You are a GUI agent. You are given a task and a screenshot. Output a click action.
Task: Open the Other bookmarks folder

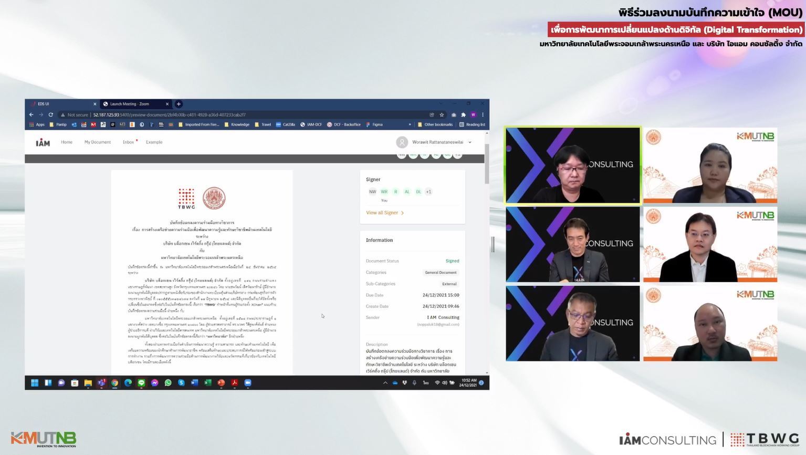click(x=435, y=125)
